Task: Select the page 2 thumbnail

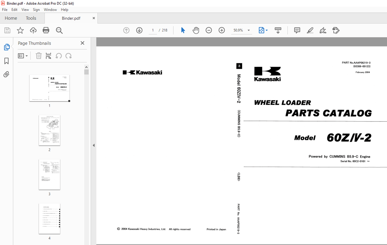Action: coord(49,130)
